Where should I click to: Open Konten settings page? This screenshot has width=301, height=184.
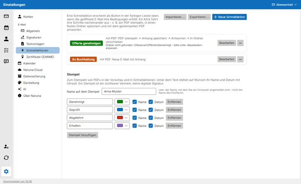(38, 17)
